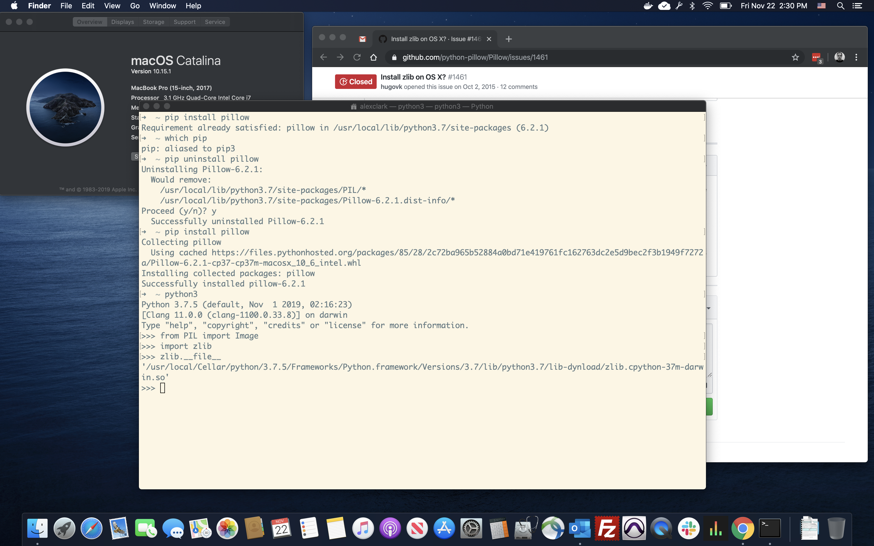
Task: Click the pinned Gmail tab in Chrome
Action: 362,39
